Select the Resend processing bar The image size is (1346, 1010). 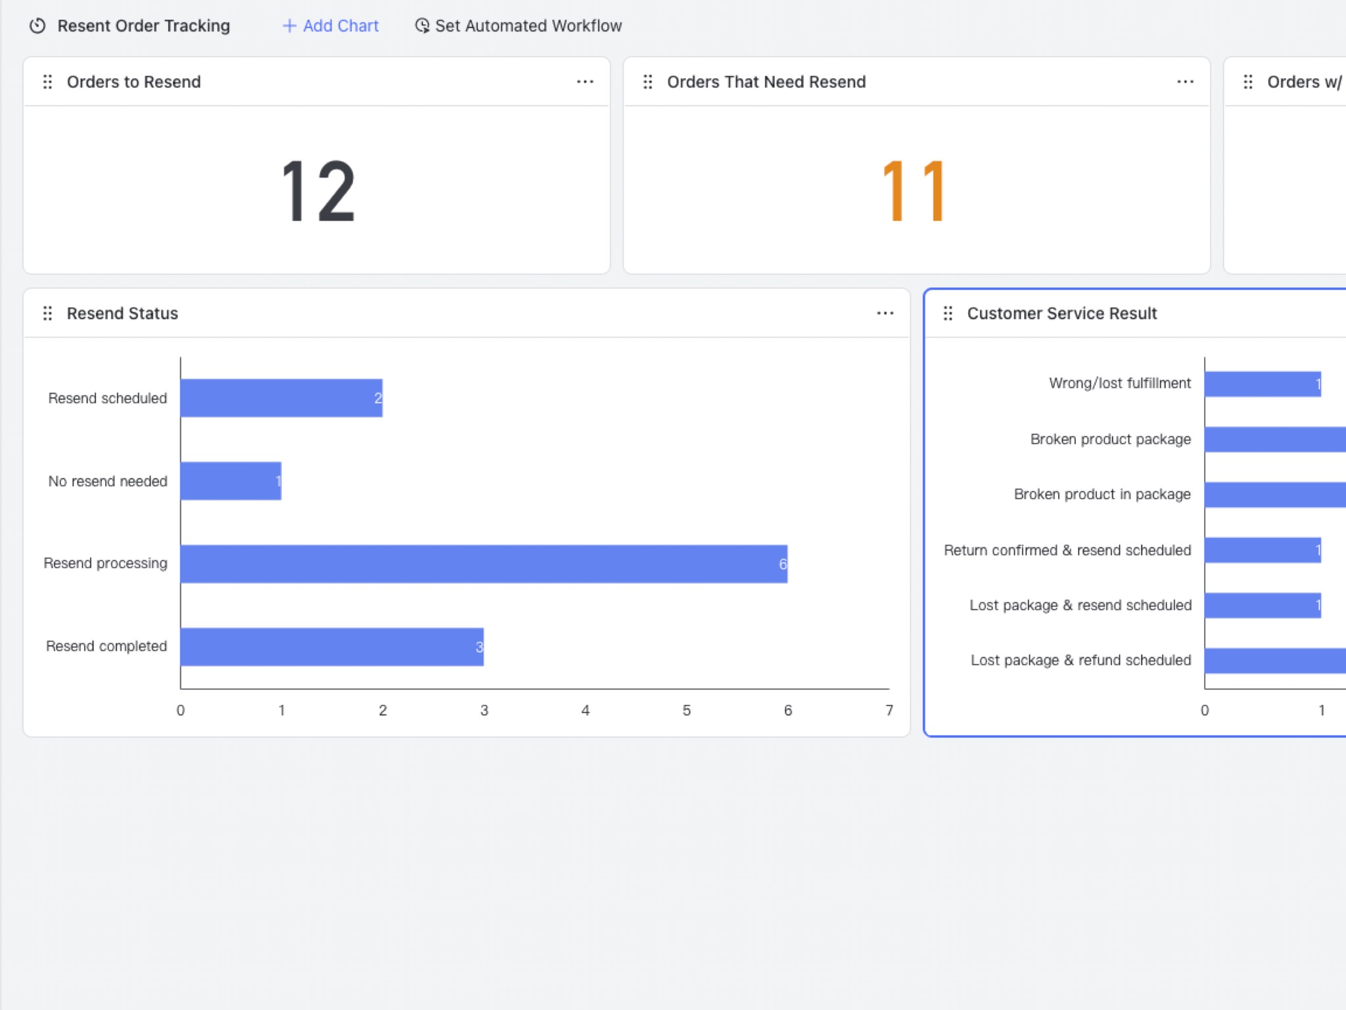(x=483, y=564)
